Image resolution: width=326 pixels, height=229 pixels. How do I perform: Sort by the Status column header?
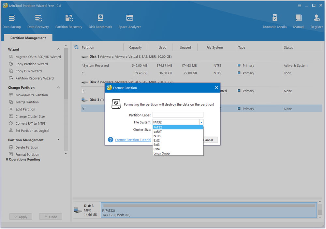click(x=302, y=47)
